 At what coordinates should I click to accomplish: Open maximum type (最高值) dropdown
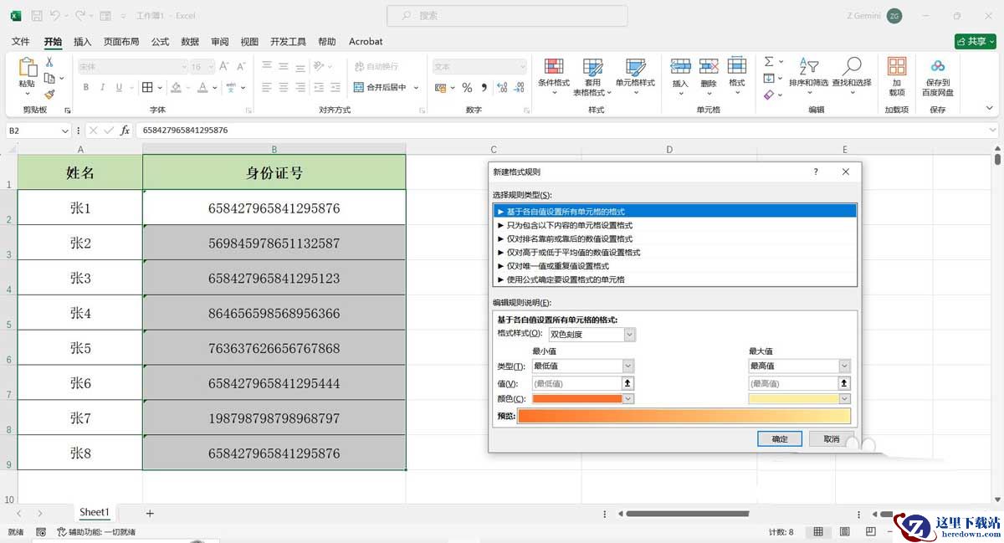pos(844,366)
